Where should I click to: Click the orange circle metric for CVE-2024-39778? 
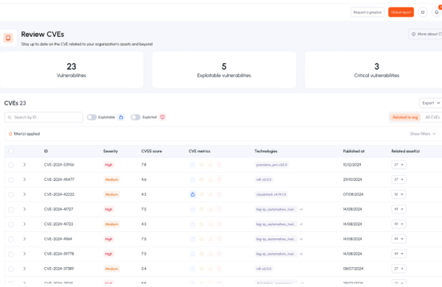point(202,254)
